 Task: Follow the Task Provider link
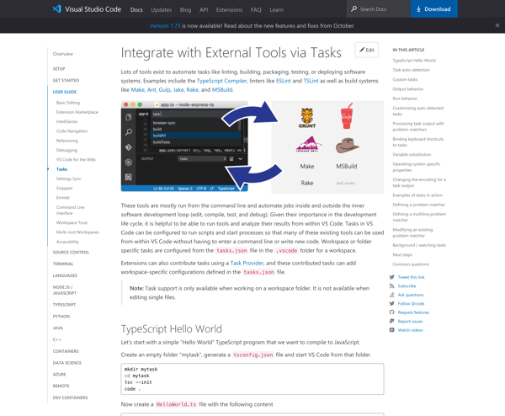tap(247, 263)
